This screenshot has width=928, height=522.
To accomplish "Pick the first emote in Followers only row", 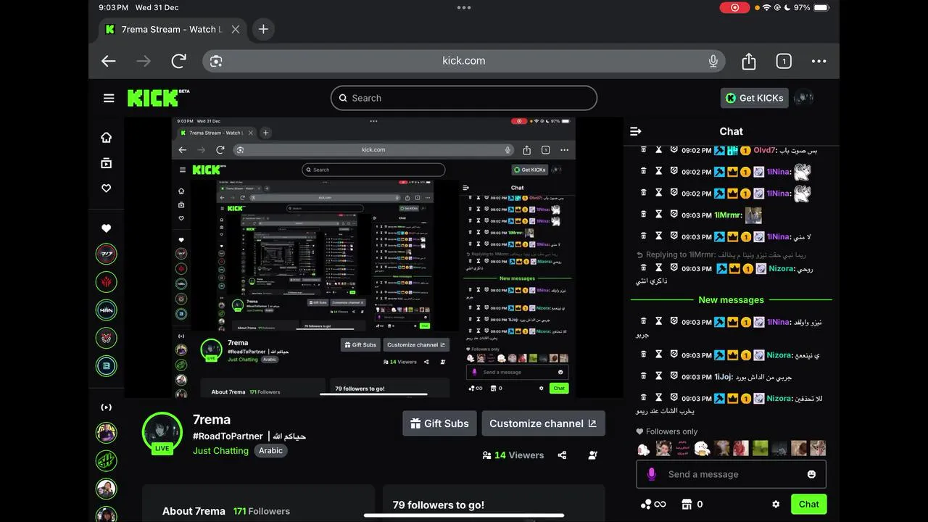I will [644, 448].
